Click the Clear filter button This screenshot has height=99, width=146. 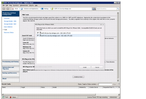tap(114, 84)
